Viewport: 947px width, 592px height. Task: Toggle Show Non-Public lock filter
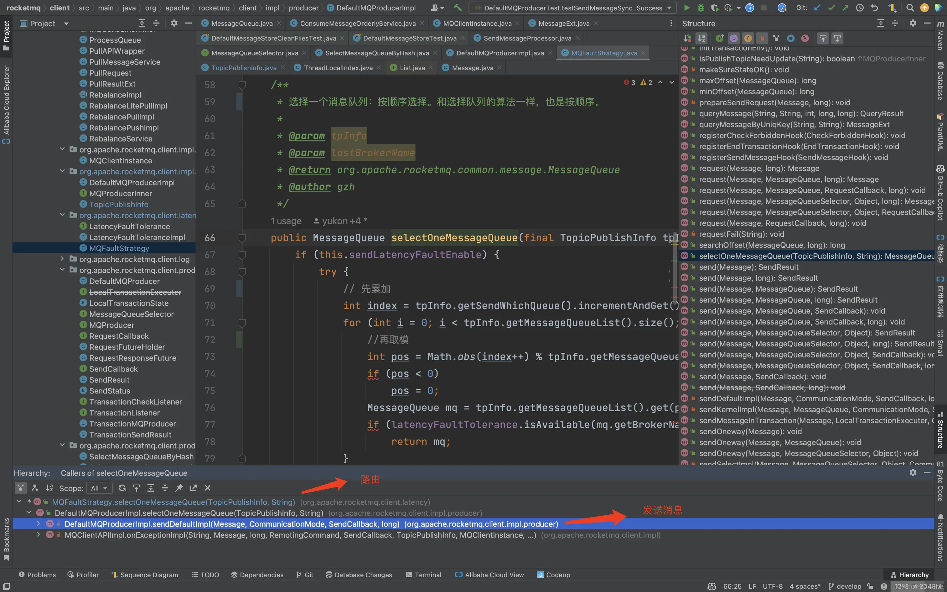pyautogui.click(x=762, y=38)
